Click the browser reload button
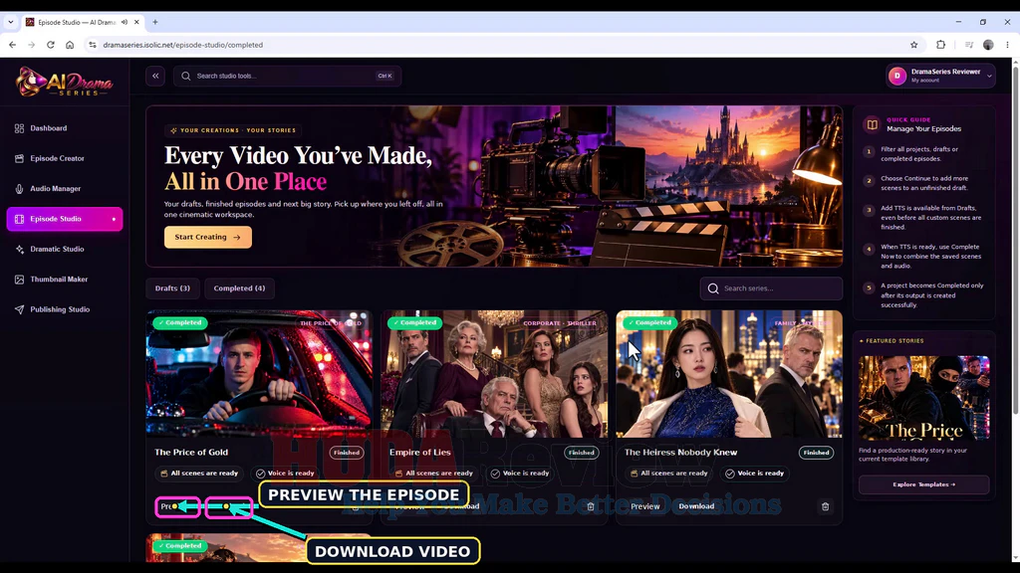Viewport: 1020px width, 573px height. pyautogui.click(x=51, y=45)
